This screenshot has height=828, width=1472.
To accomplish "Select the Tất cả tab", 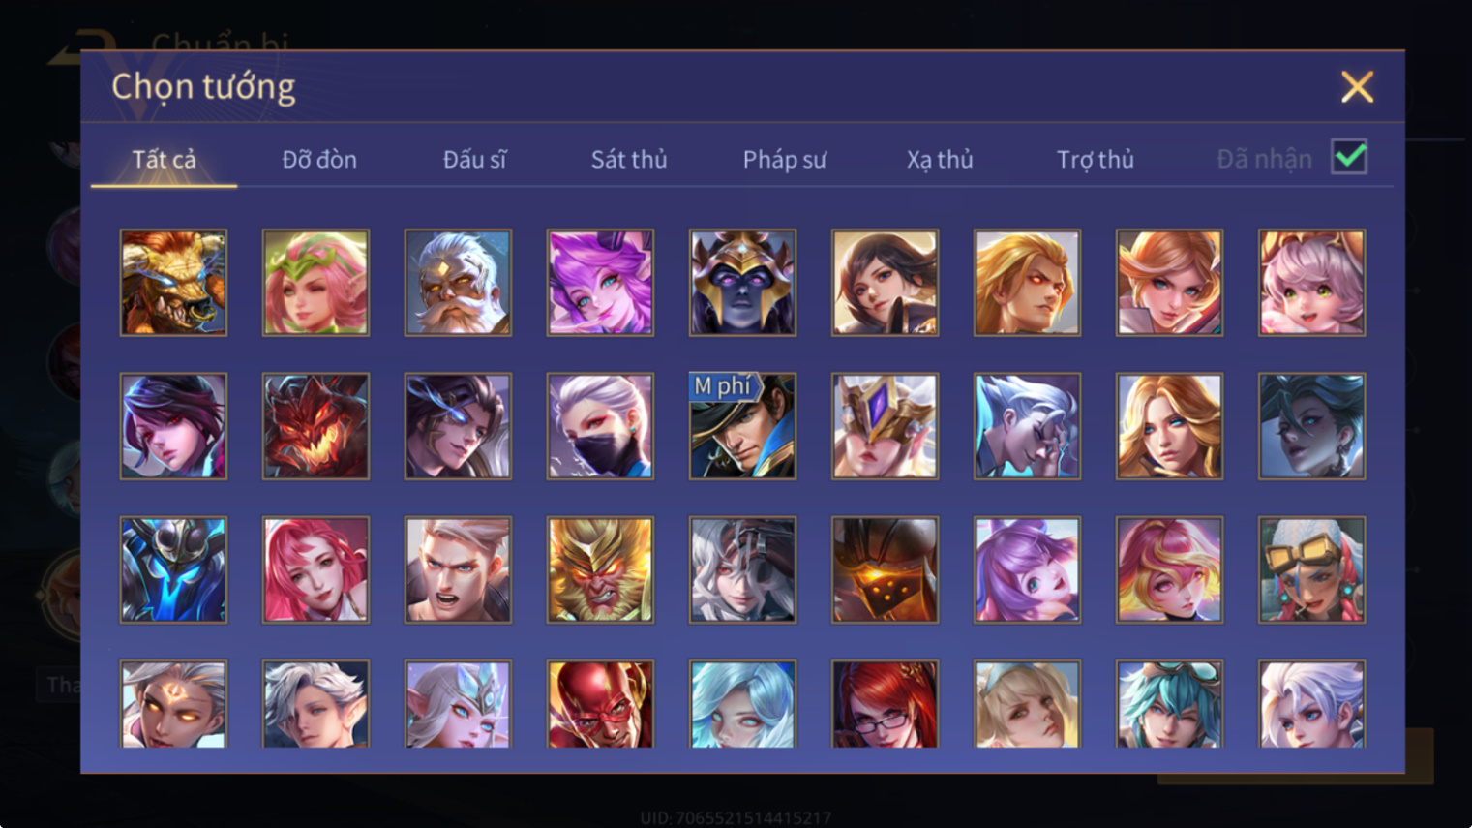I will pos(164,159).
